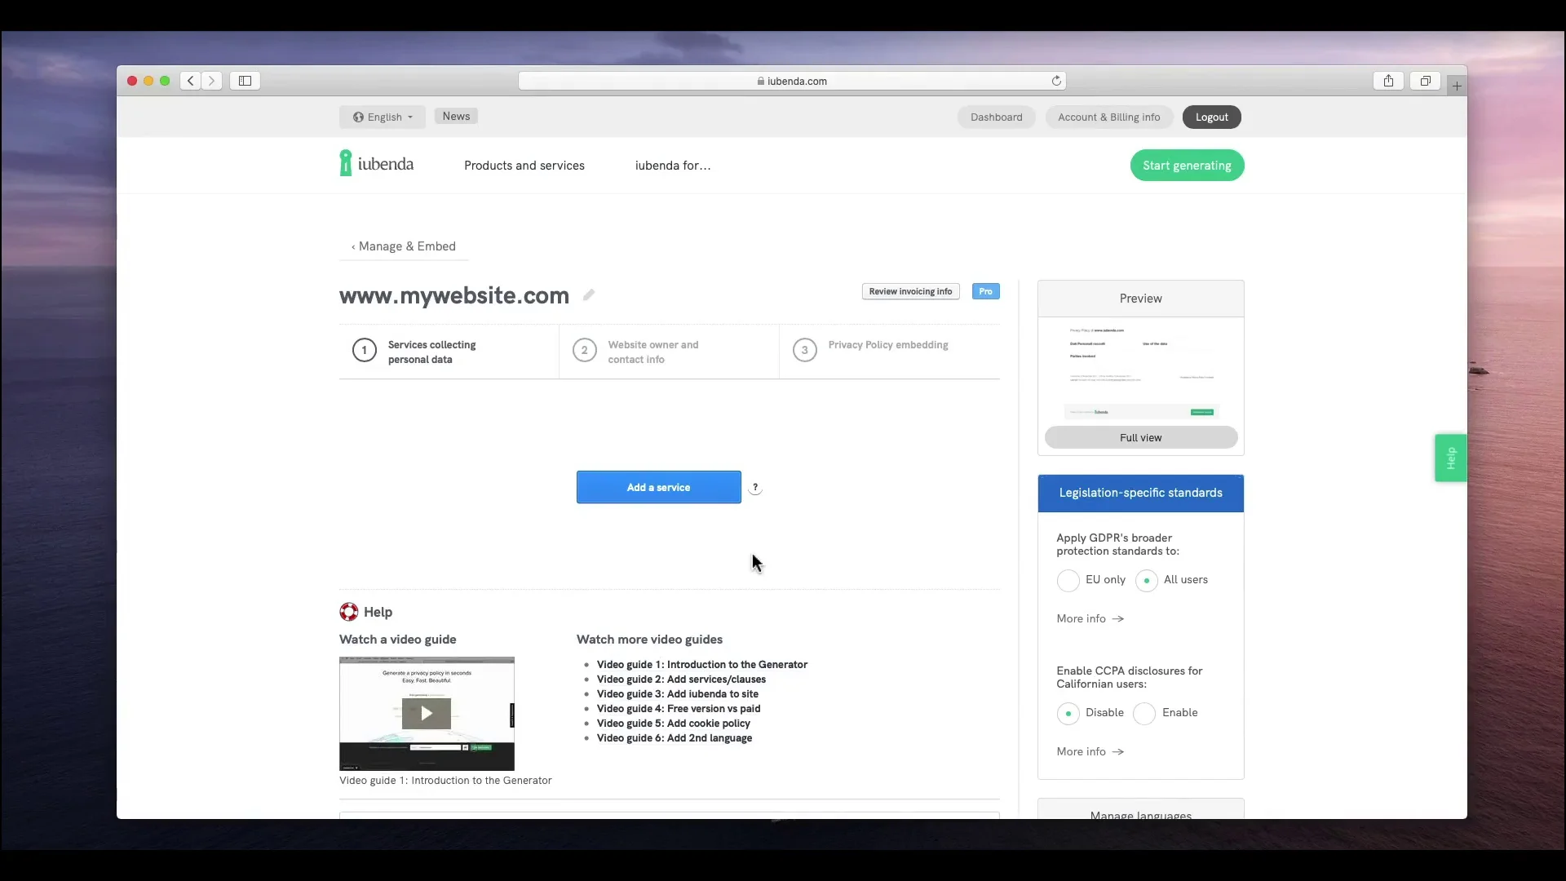This screenshot has width=1566, height=881.
Task: Open Video guide 6: Add 2nd language
Action: [x=675, y=738]
